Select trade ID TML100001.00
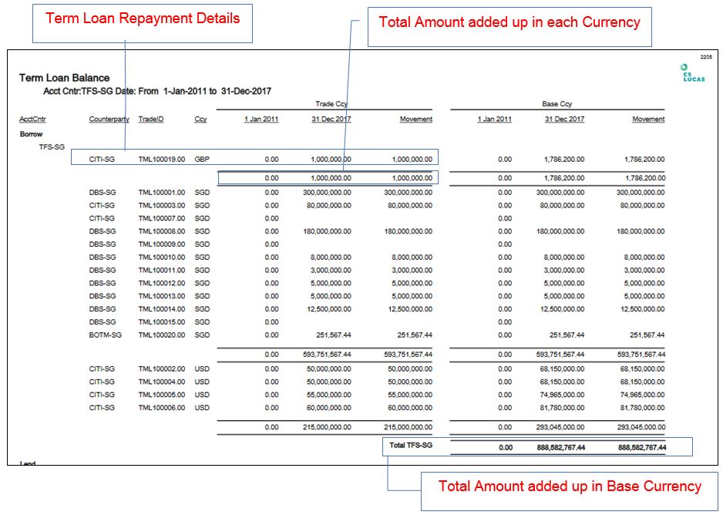 coord(161,193)
